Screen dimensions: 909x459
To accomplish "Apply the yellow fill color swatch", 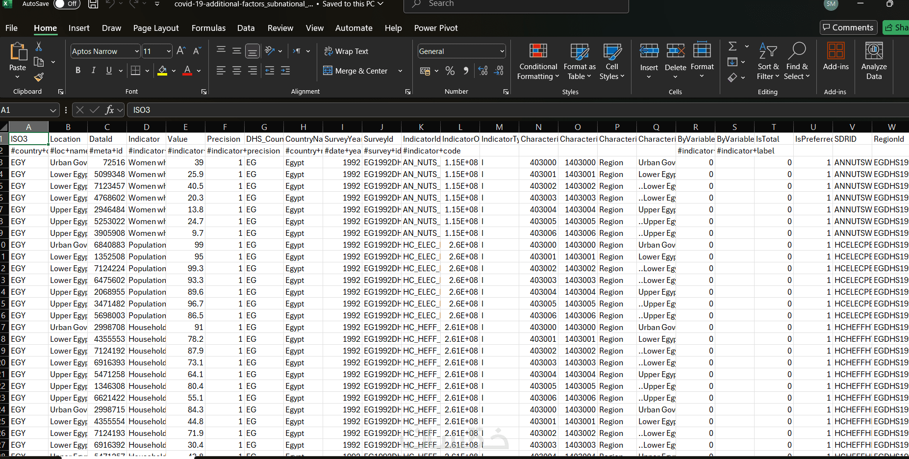I will 162,71.
